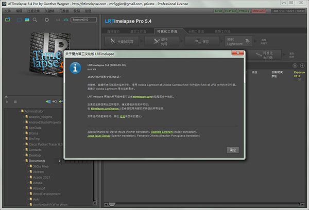Click the blue crossed-curves icon in toolbar
Image resolution: width=309 pixels, height=210 pixels.
[65, 20]
